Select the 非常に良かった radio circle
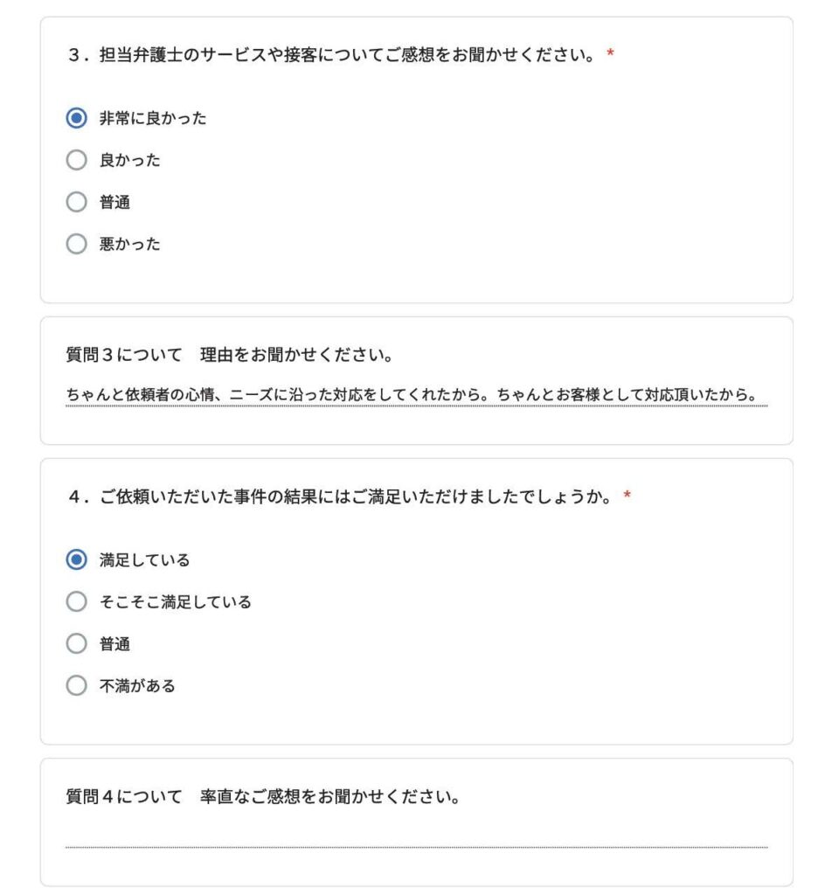Screen dimensions: 832x895 click(76, 118)
